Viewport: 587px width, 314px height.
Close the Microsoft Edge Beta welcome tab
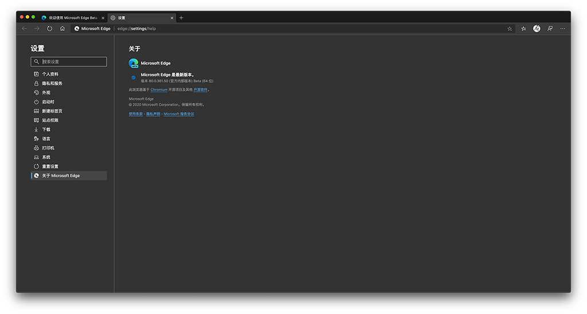click(103, 18)
